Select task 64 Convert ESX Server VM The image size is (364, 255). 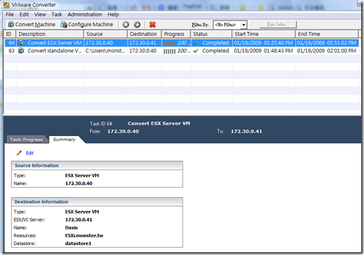pyautogui.click(x=182, y=43)
